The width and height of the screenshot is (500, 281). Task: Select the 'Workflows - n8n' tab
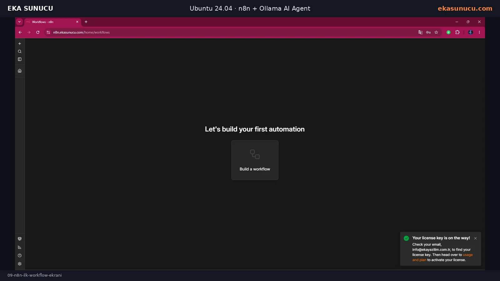[x=52, y=22]
